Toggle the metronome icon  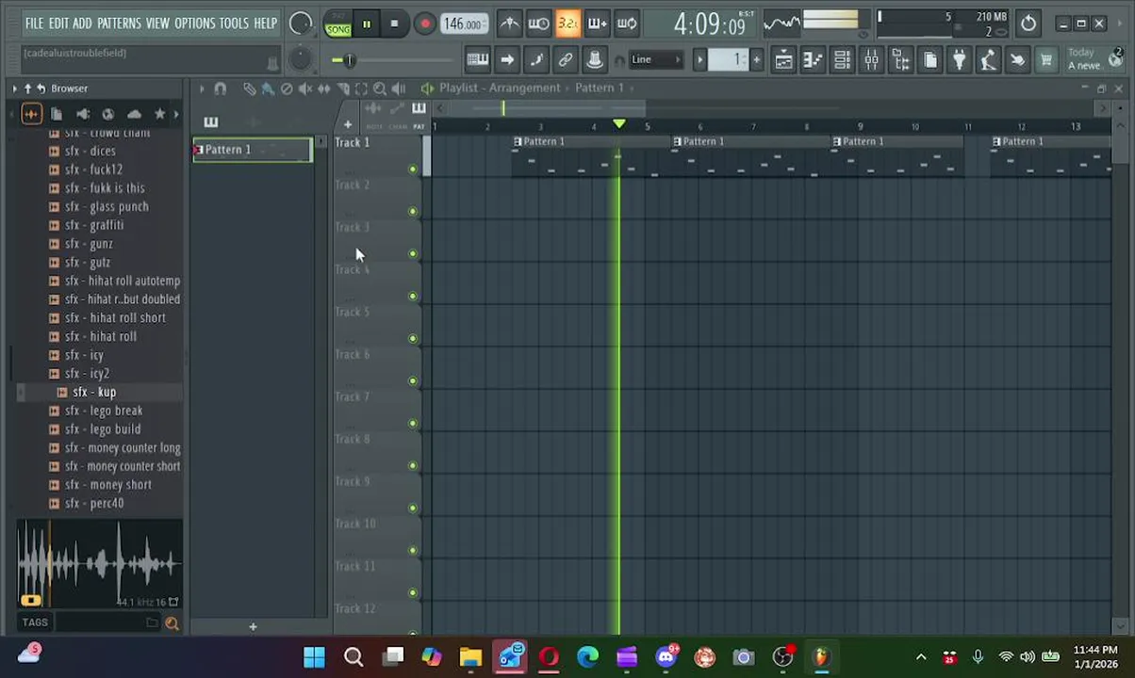click(x=509, y=24)
